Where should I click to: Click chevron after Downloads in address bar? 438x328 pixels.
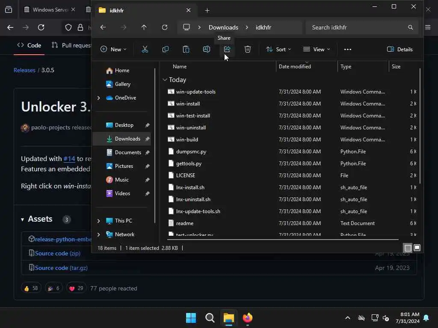[x=247, y=27]
